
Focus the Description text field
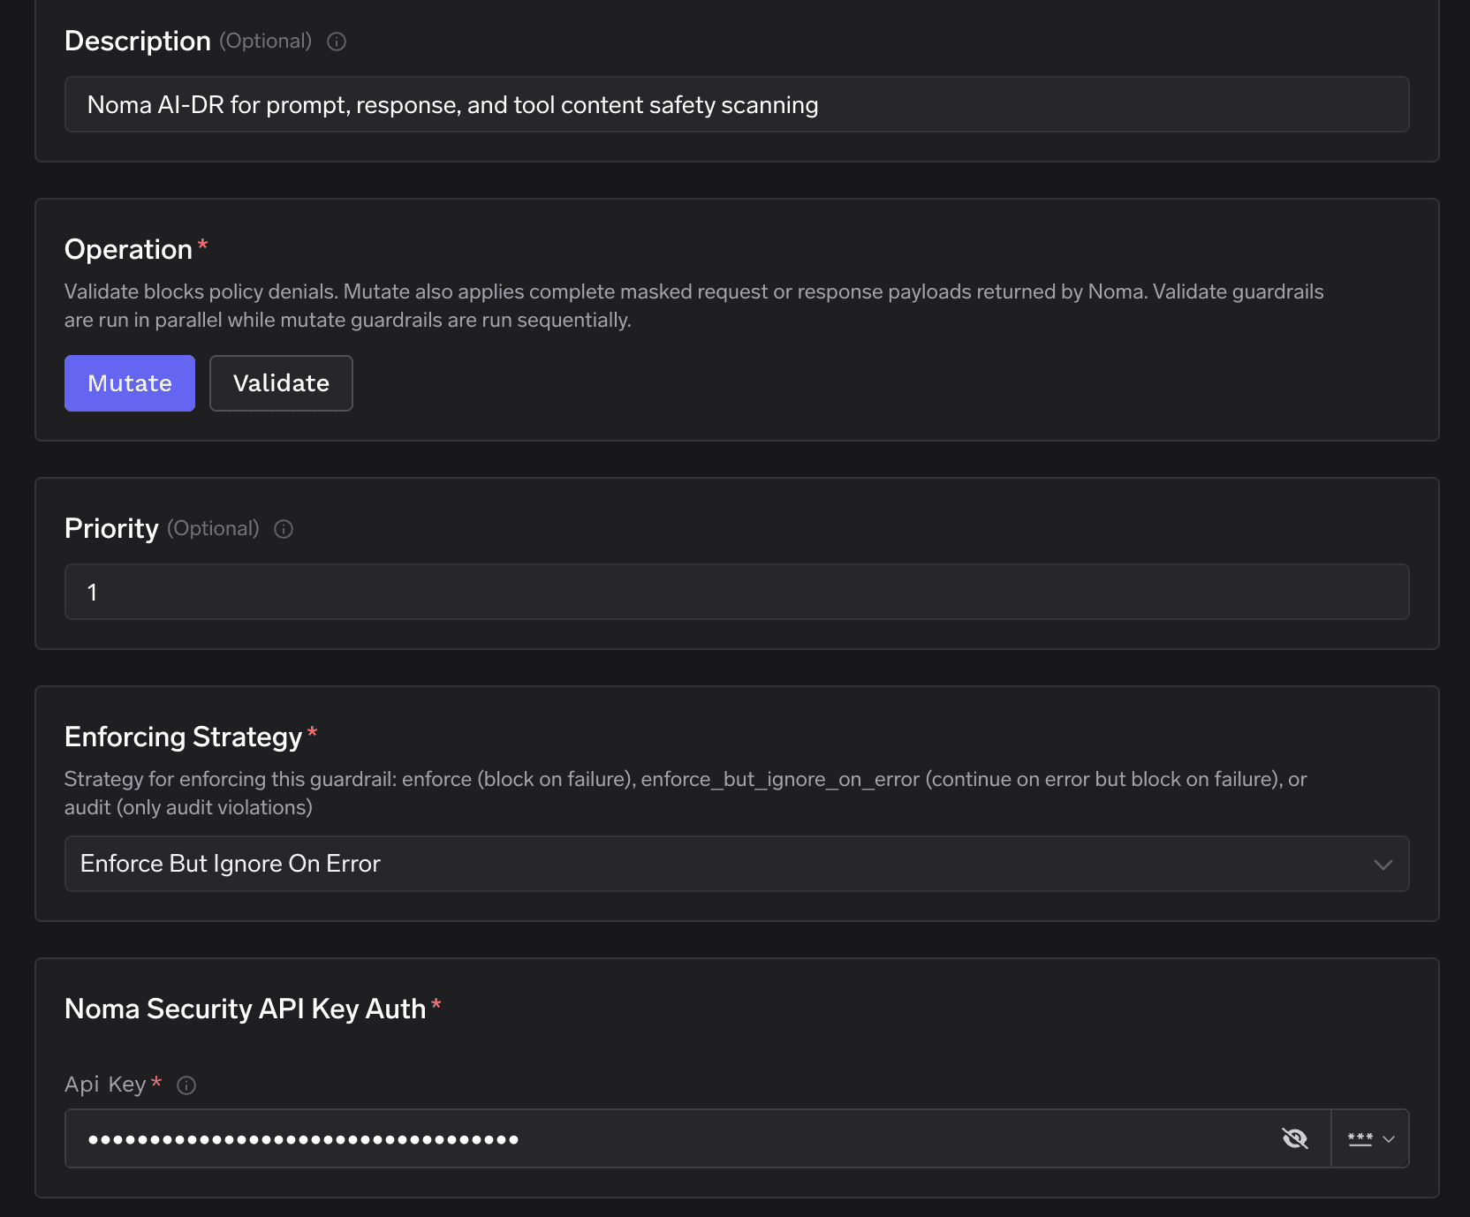tap(737, 104)
